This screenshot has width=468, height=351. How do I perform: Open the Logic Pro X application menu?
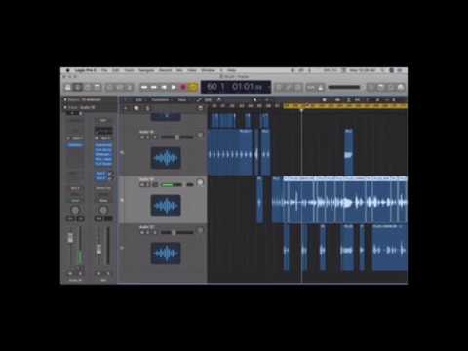[x=85, y=70]
